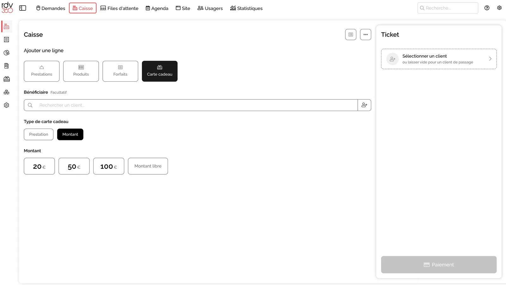The image size is (506, 285).
Task: Click the ticket list view icon
Action: click(x=351, y=35)
